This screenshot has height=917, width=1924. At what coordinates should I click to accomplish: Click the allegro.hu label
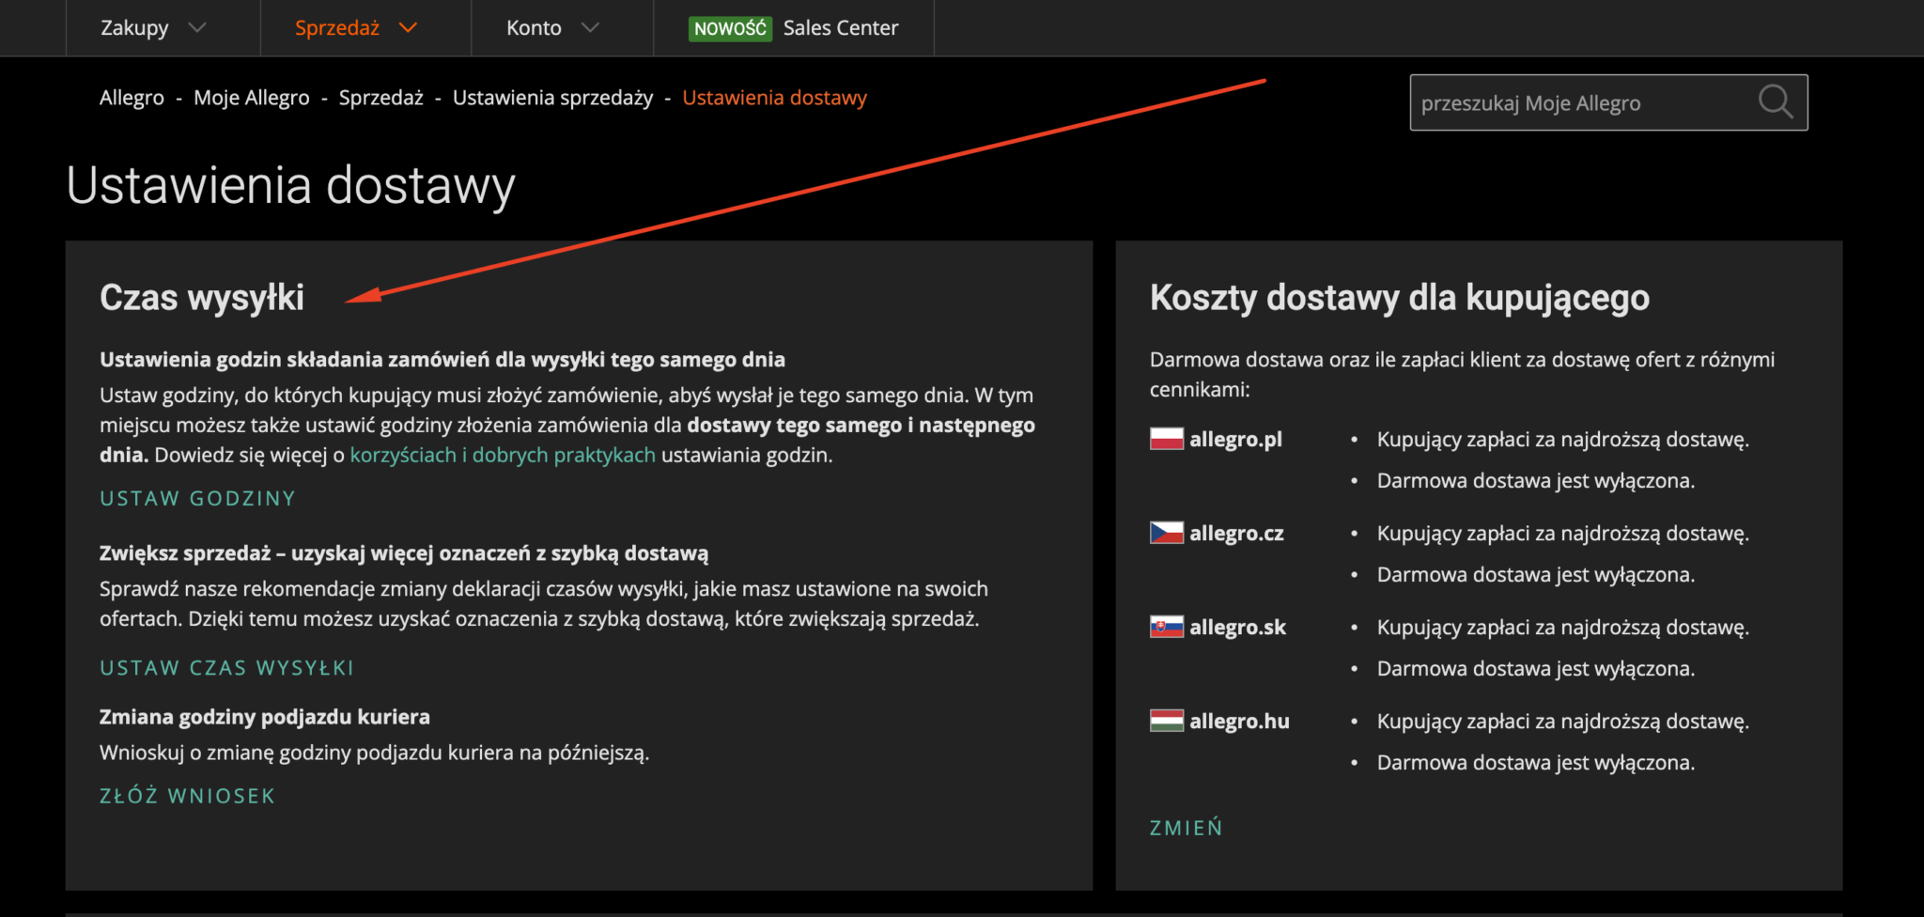[1239, 721]
